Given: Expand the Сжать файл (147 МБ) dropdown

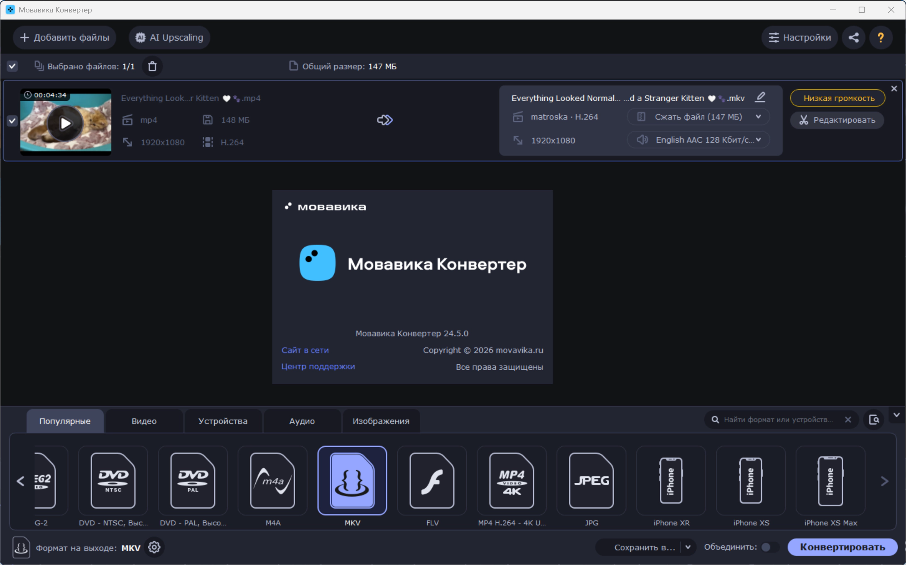Looking at the screenshot, I should pos(698,117).
